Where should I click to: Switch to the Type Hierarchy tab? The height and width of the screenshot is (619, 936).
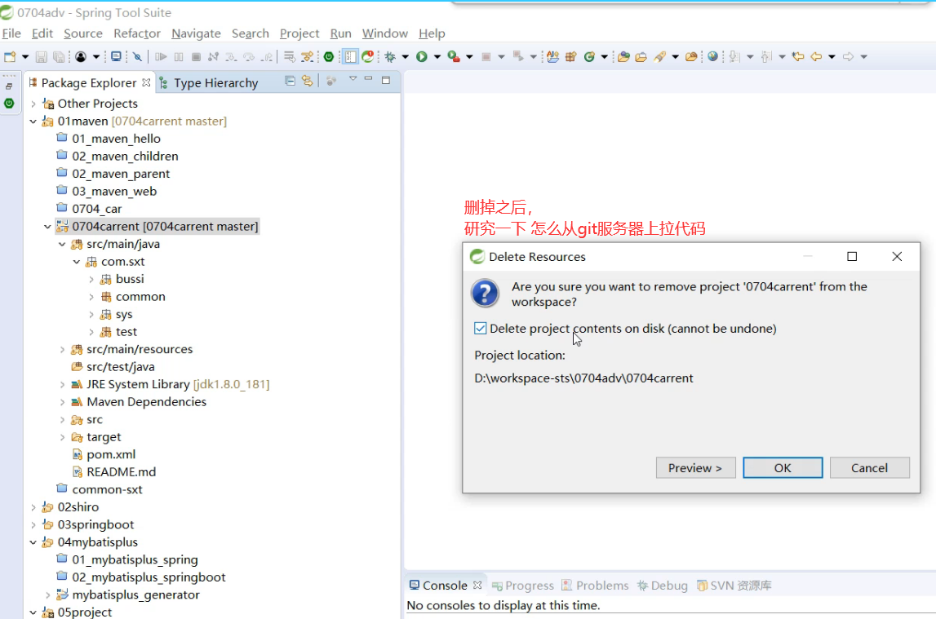click(x=209, y=83)
